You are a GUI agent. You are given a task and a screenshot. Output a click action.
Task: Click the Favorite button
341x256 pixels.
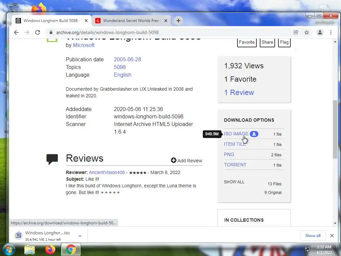[x=247, y=42]
